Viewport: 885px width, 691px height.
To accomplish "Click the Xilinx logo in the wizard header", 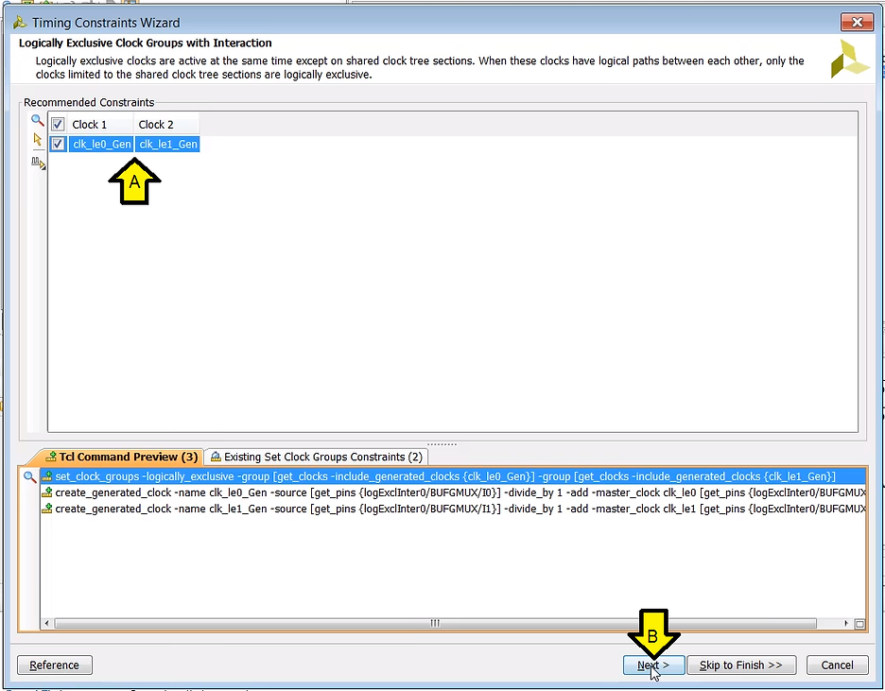I will click(x=849, y=59).
